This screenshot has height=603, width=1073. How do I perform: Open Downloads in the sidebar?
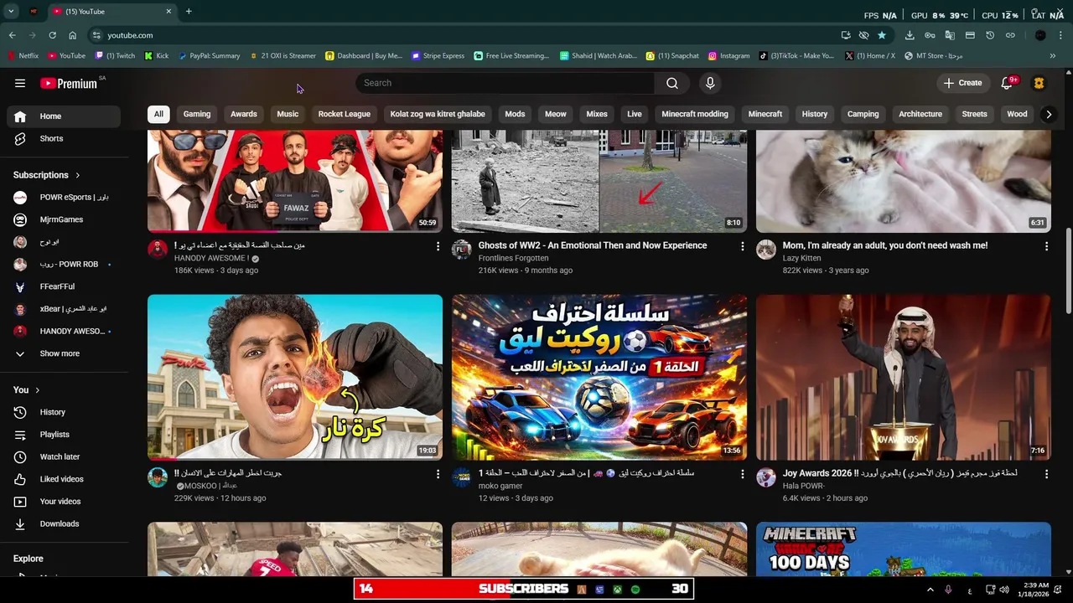pos(64,523)
